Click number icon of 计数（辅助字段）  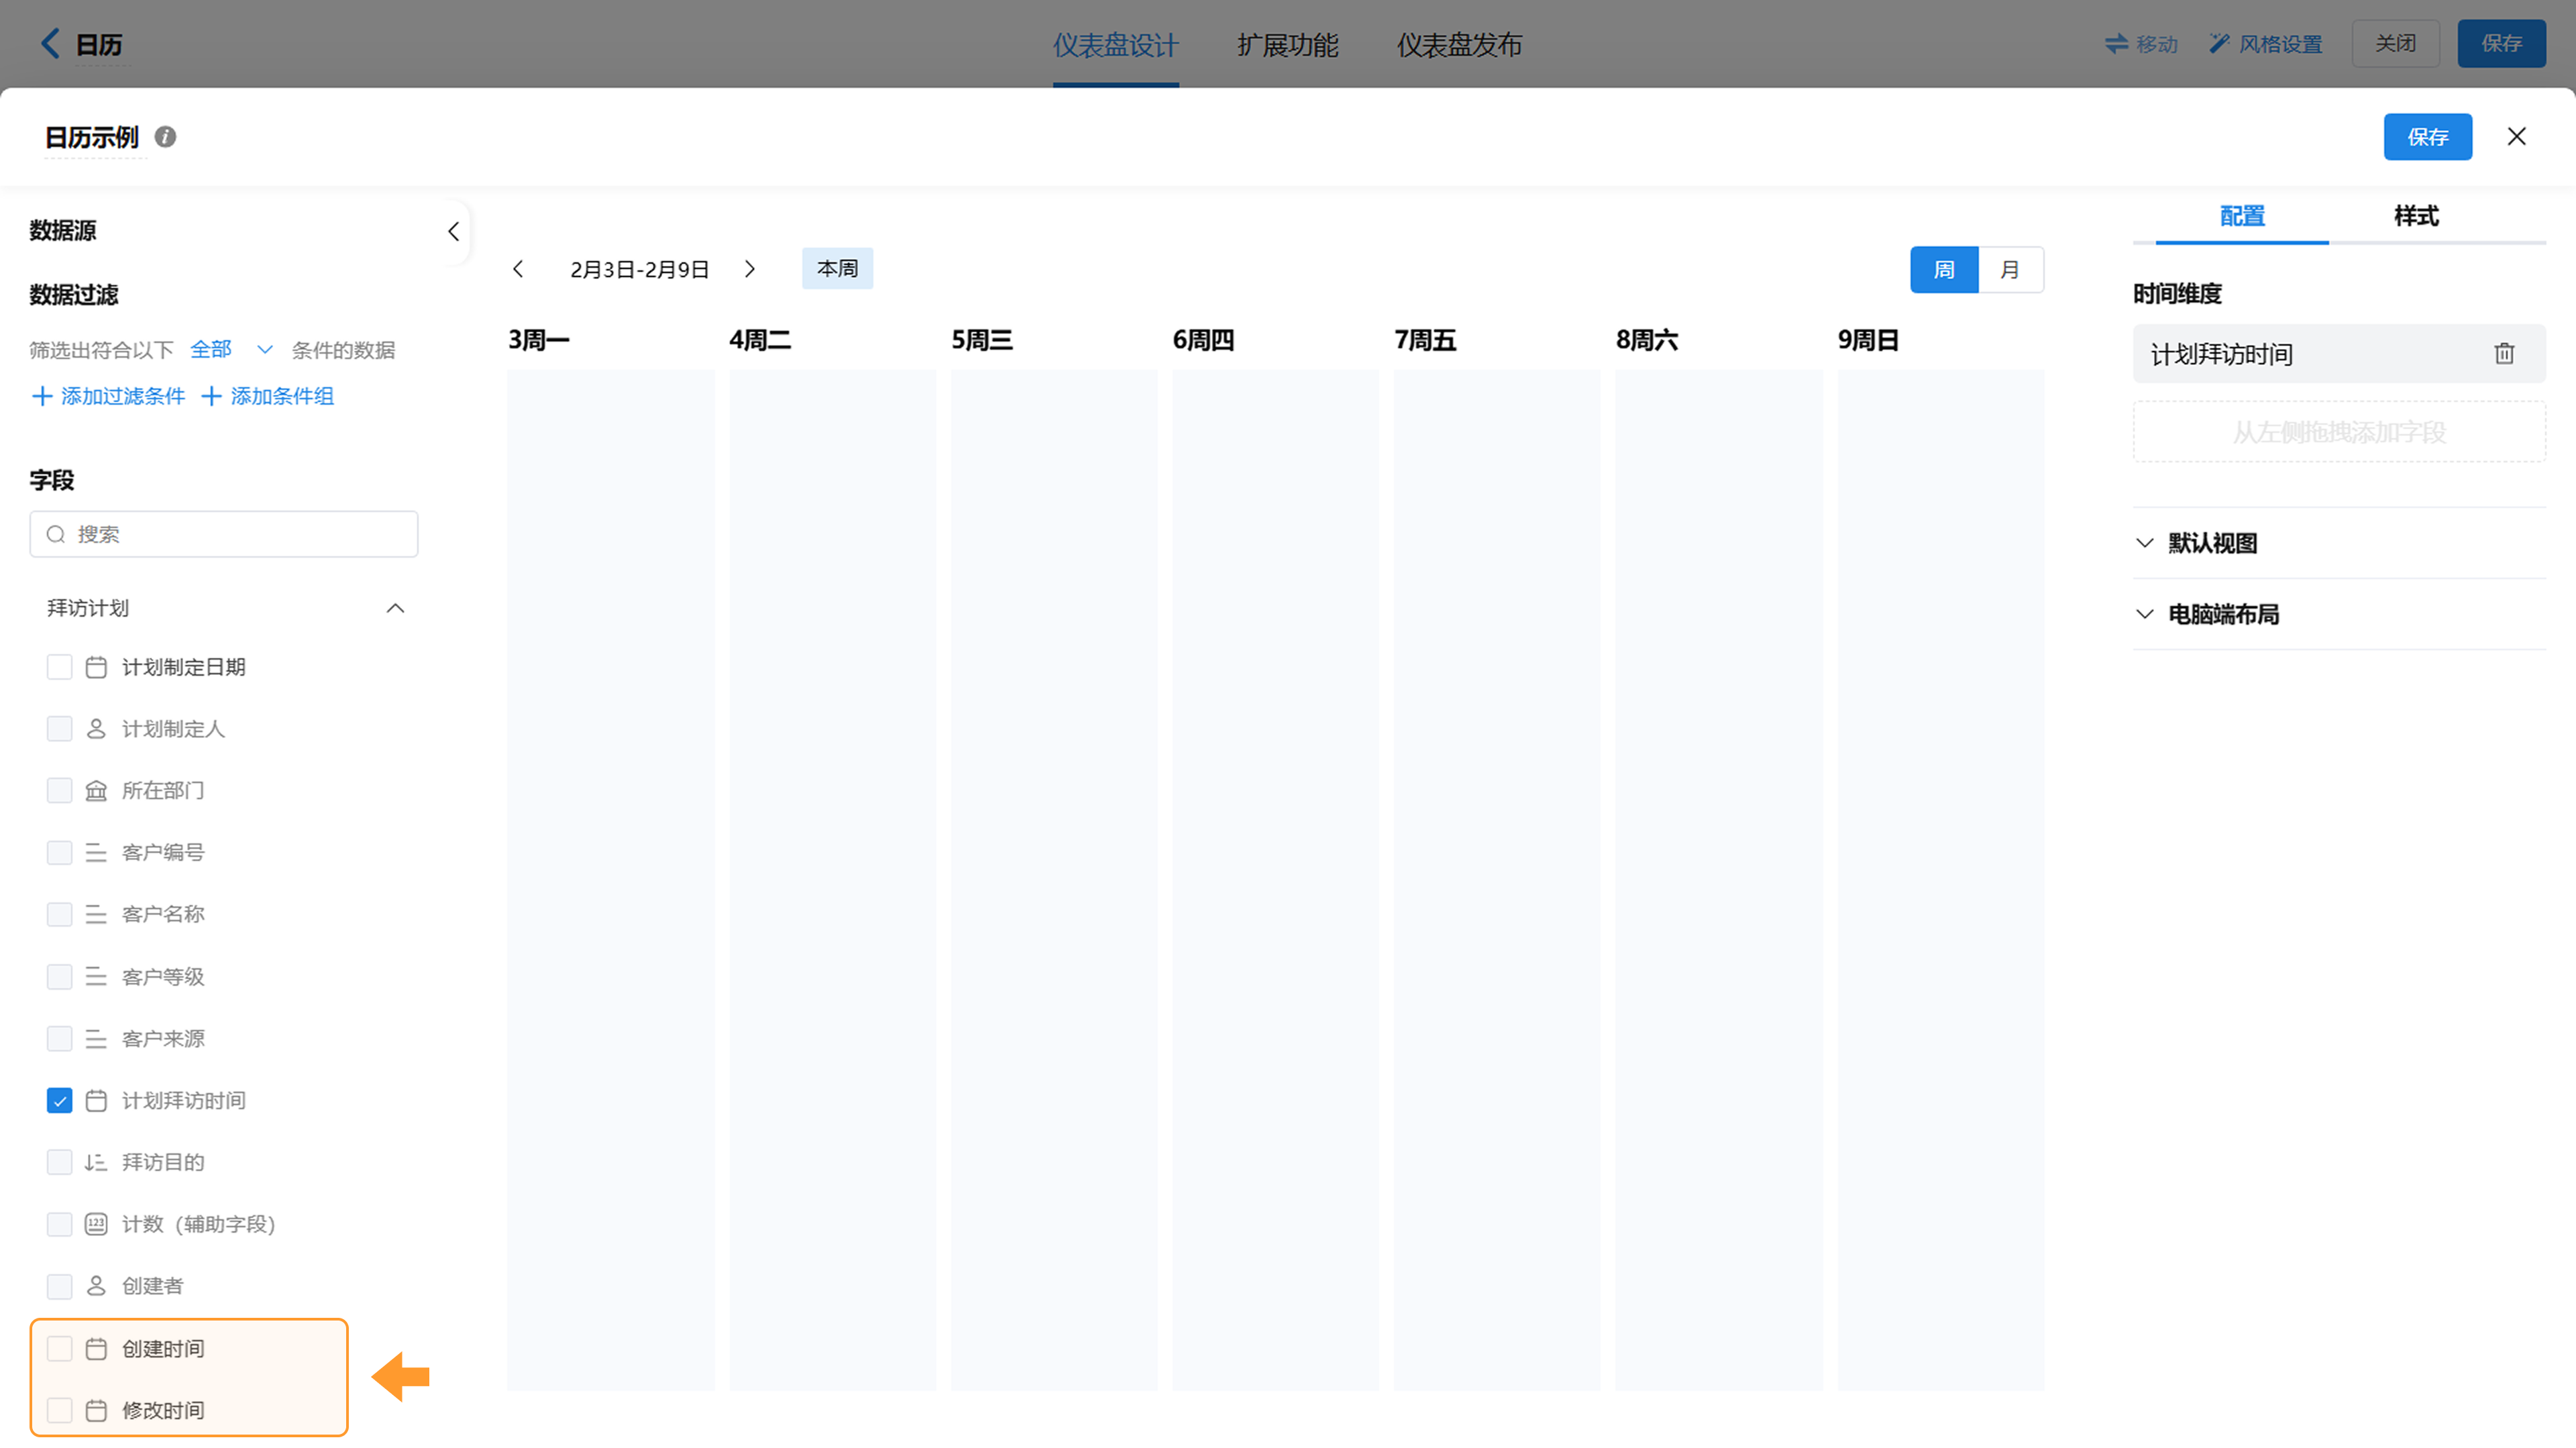96,1224
